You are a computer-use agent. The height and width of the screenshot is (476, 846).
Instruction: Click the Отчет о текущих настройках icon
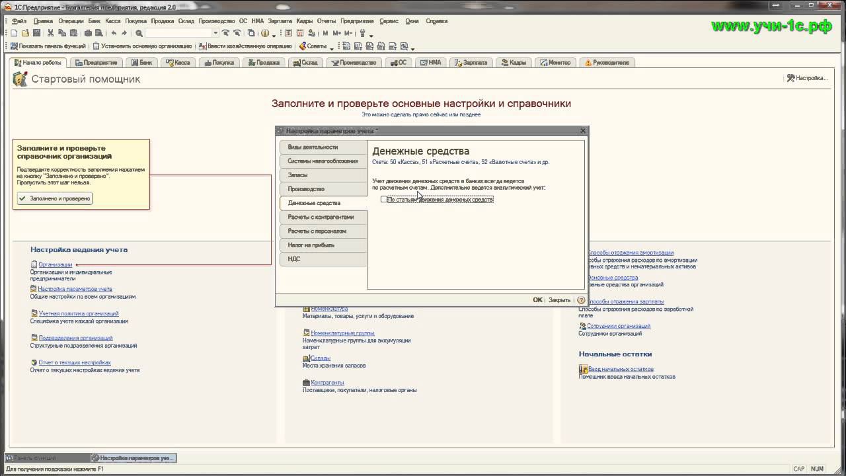34,362
